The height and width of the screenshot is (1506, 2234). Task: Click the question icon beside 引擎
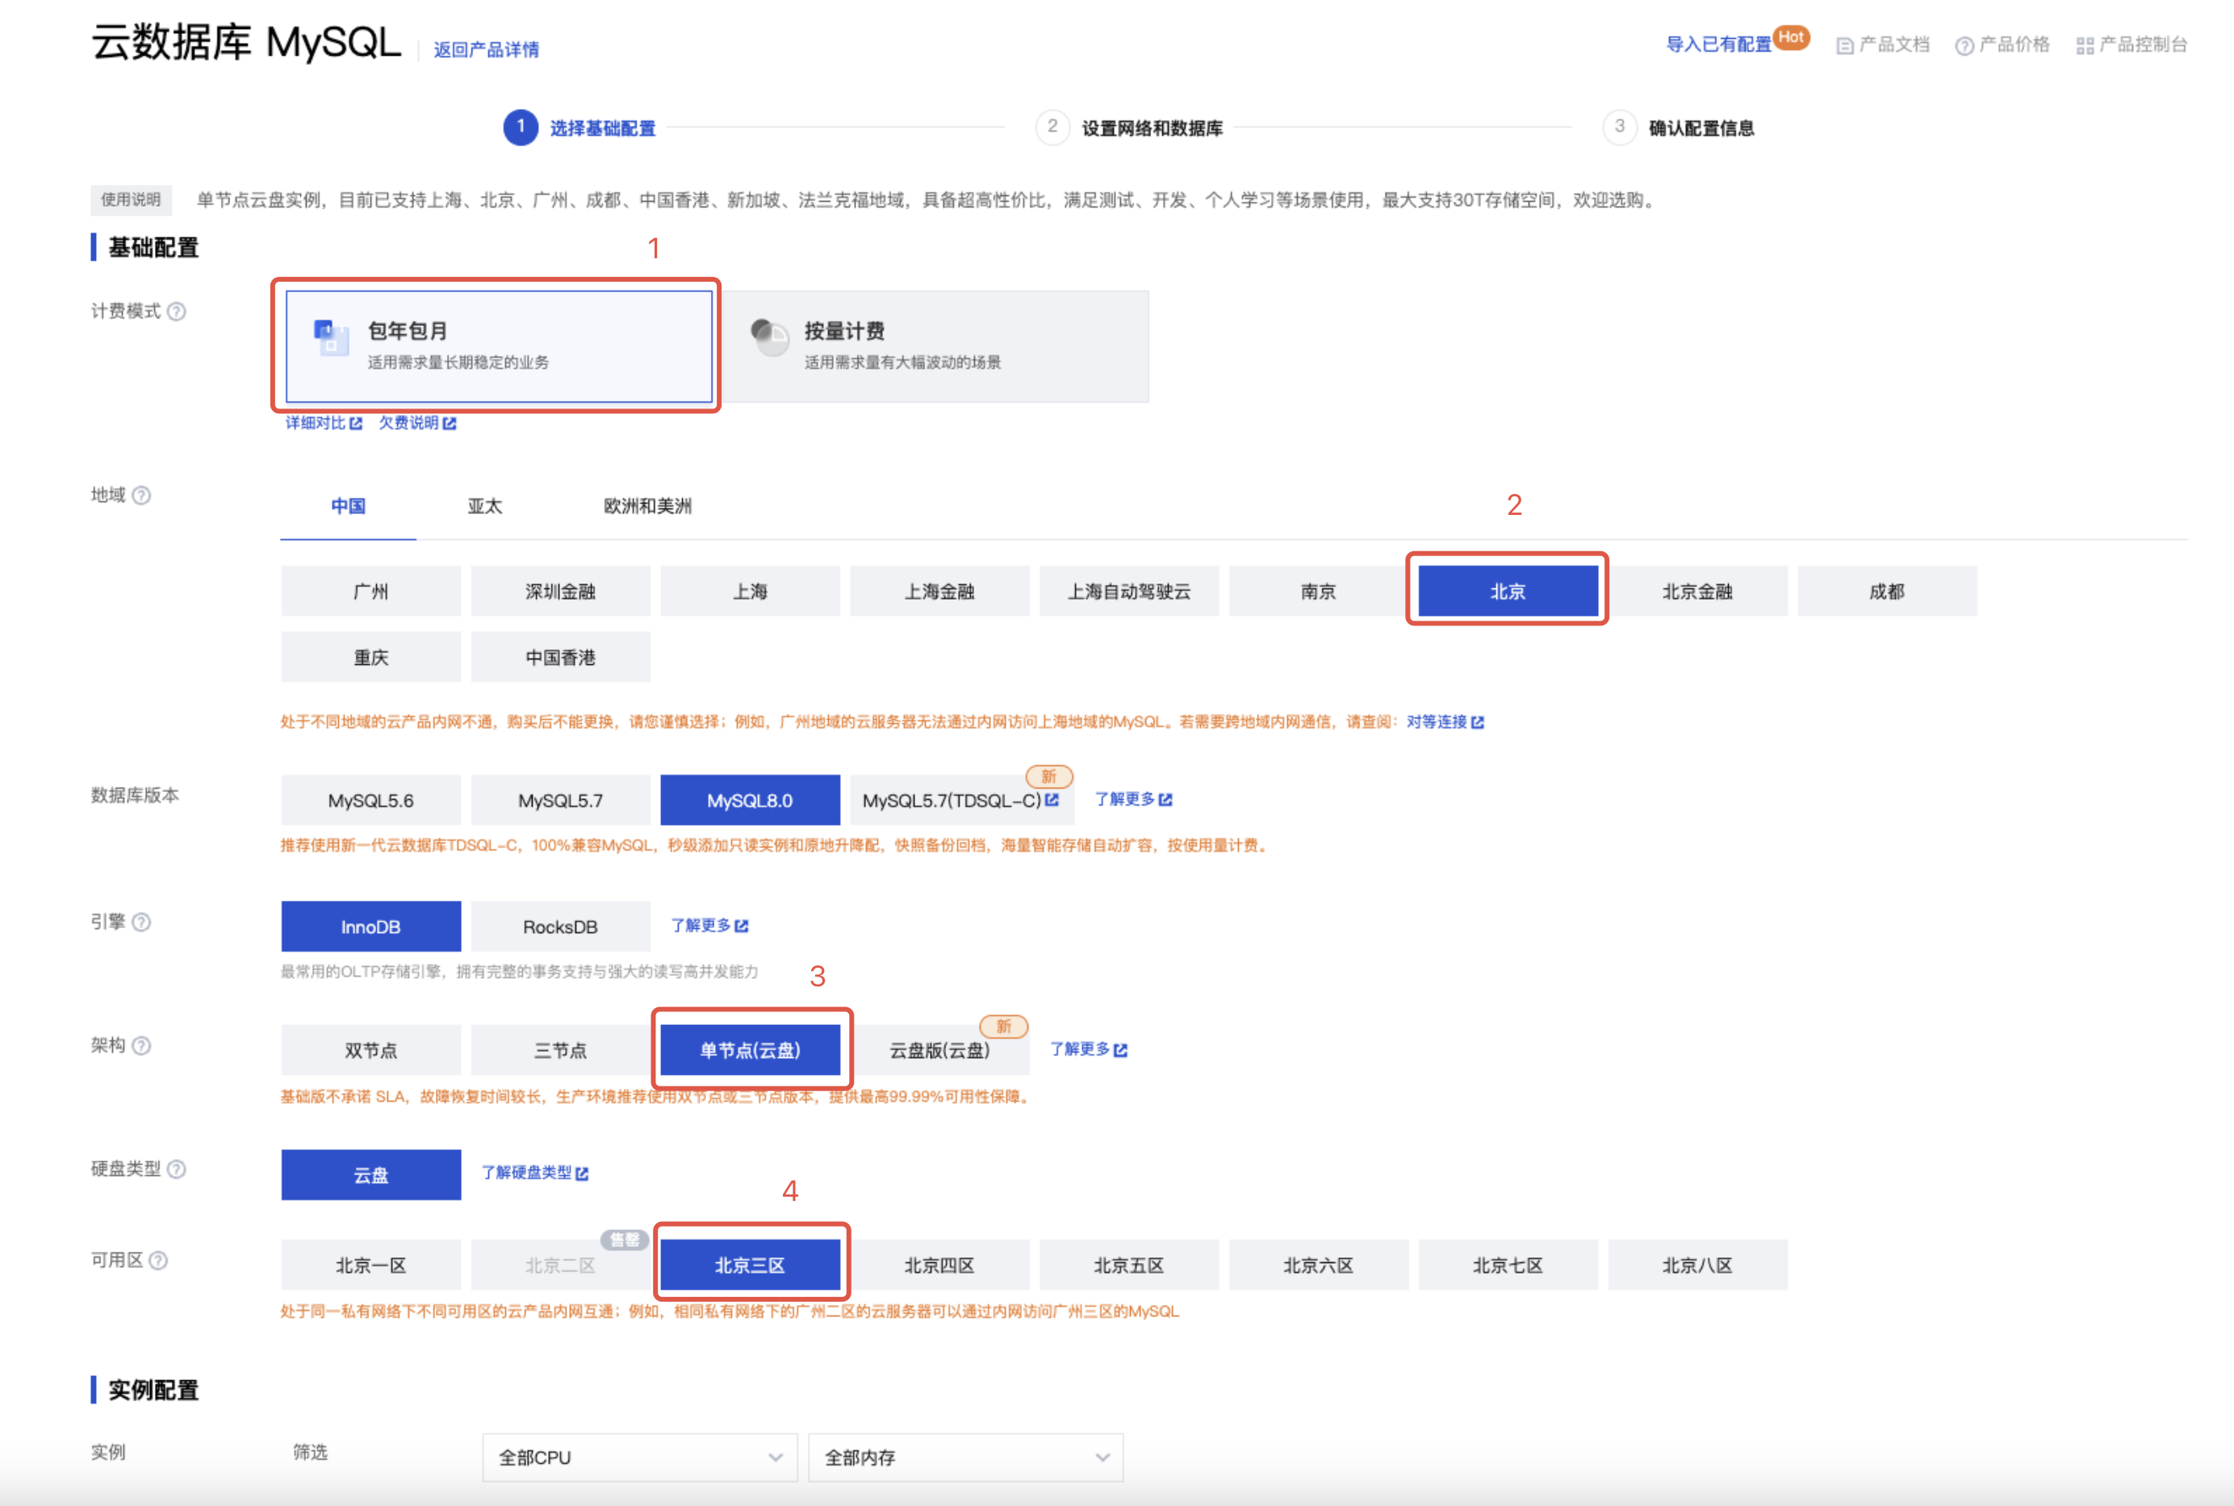click(x=141, y=922)
